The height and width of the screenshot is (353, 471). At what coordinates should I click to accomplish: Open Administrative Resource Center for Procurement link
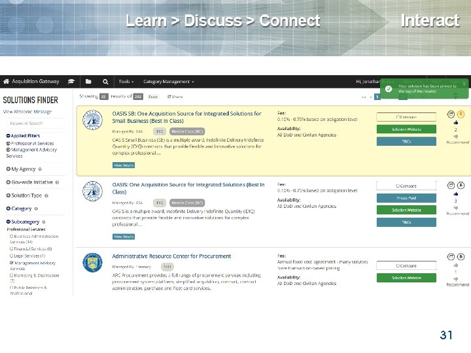[x=171, y=256]
